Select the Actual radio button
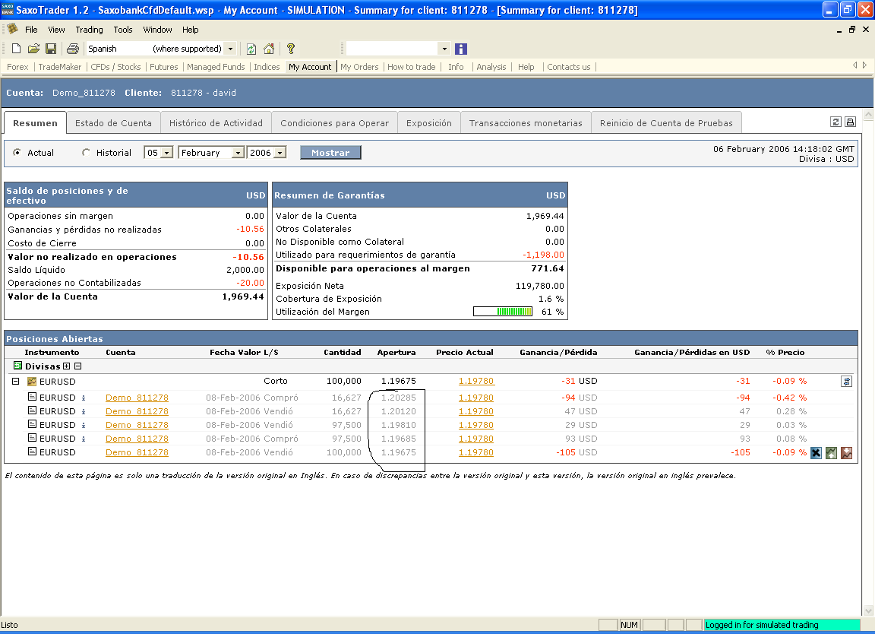Viewport: 875px width, 634px height. coord(17,152)
